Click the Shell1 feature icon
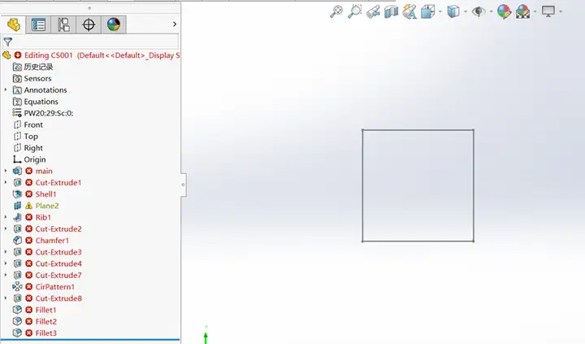Image resolution: width=585 pixels, height=344 pixels. point(17,194)
